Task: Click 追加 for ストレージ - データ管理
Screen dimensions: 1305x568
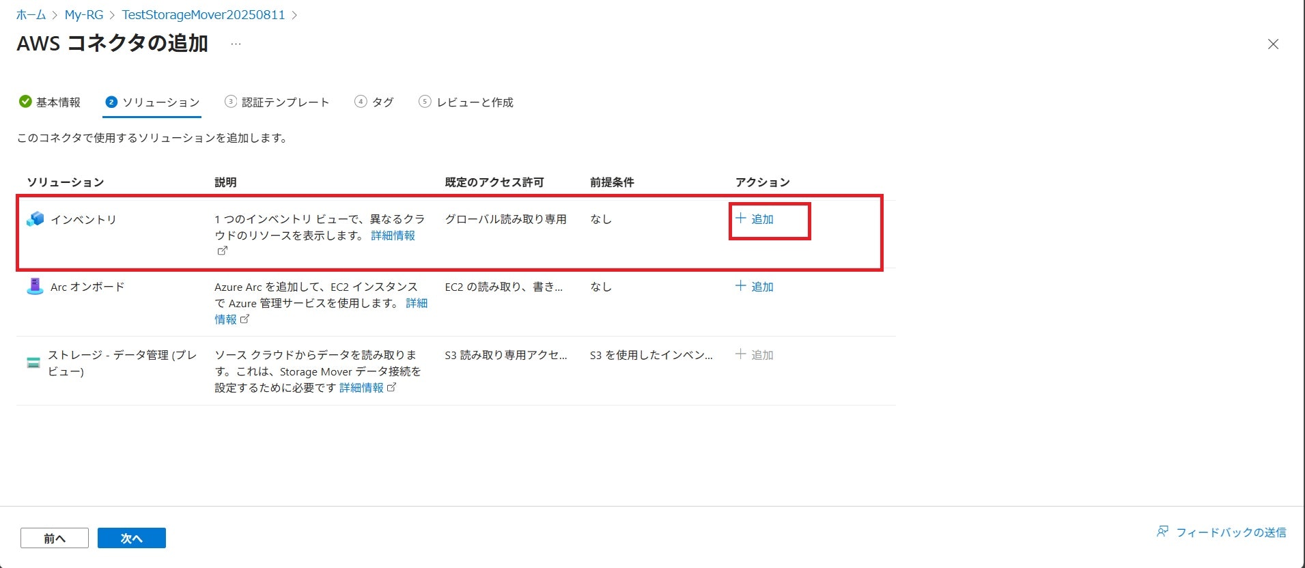Action: (x=755, y=355)
